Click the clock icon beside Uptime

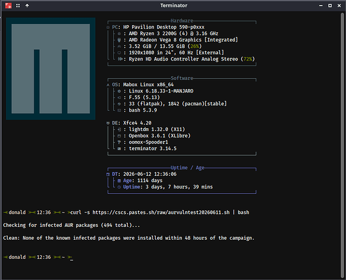119,187
